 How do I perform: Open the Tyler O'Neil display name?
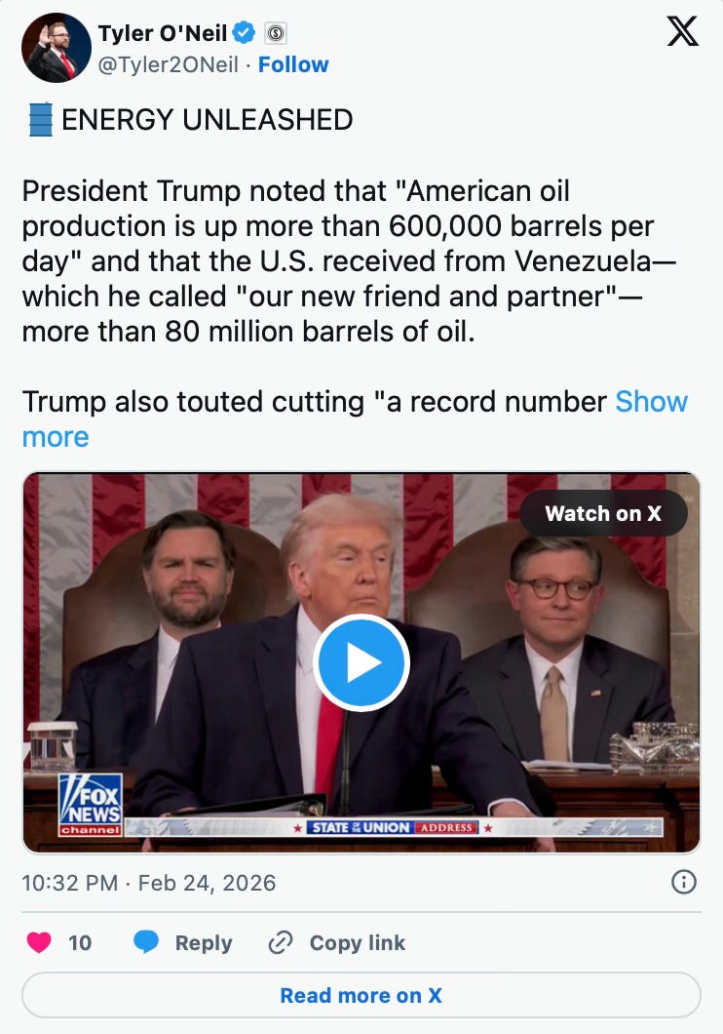click(162, 33)
